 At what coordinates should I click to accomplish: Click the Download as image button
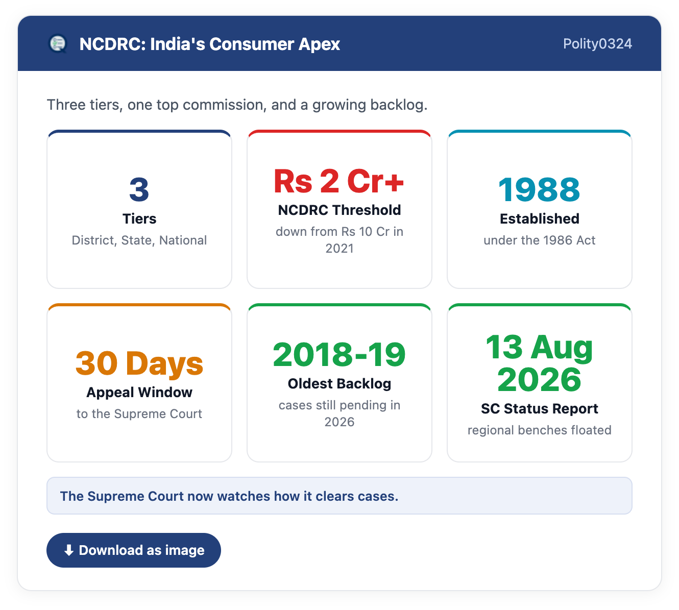(134, 550)
